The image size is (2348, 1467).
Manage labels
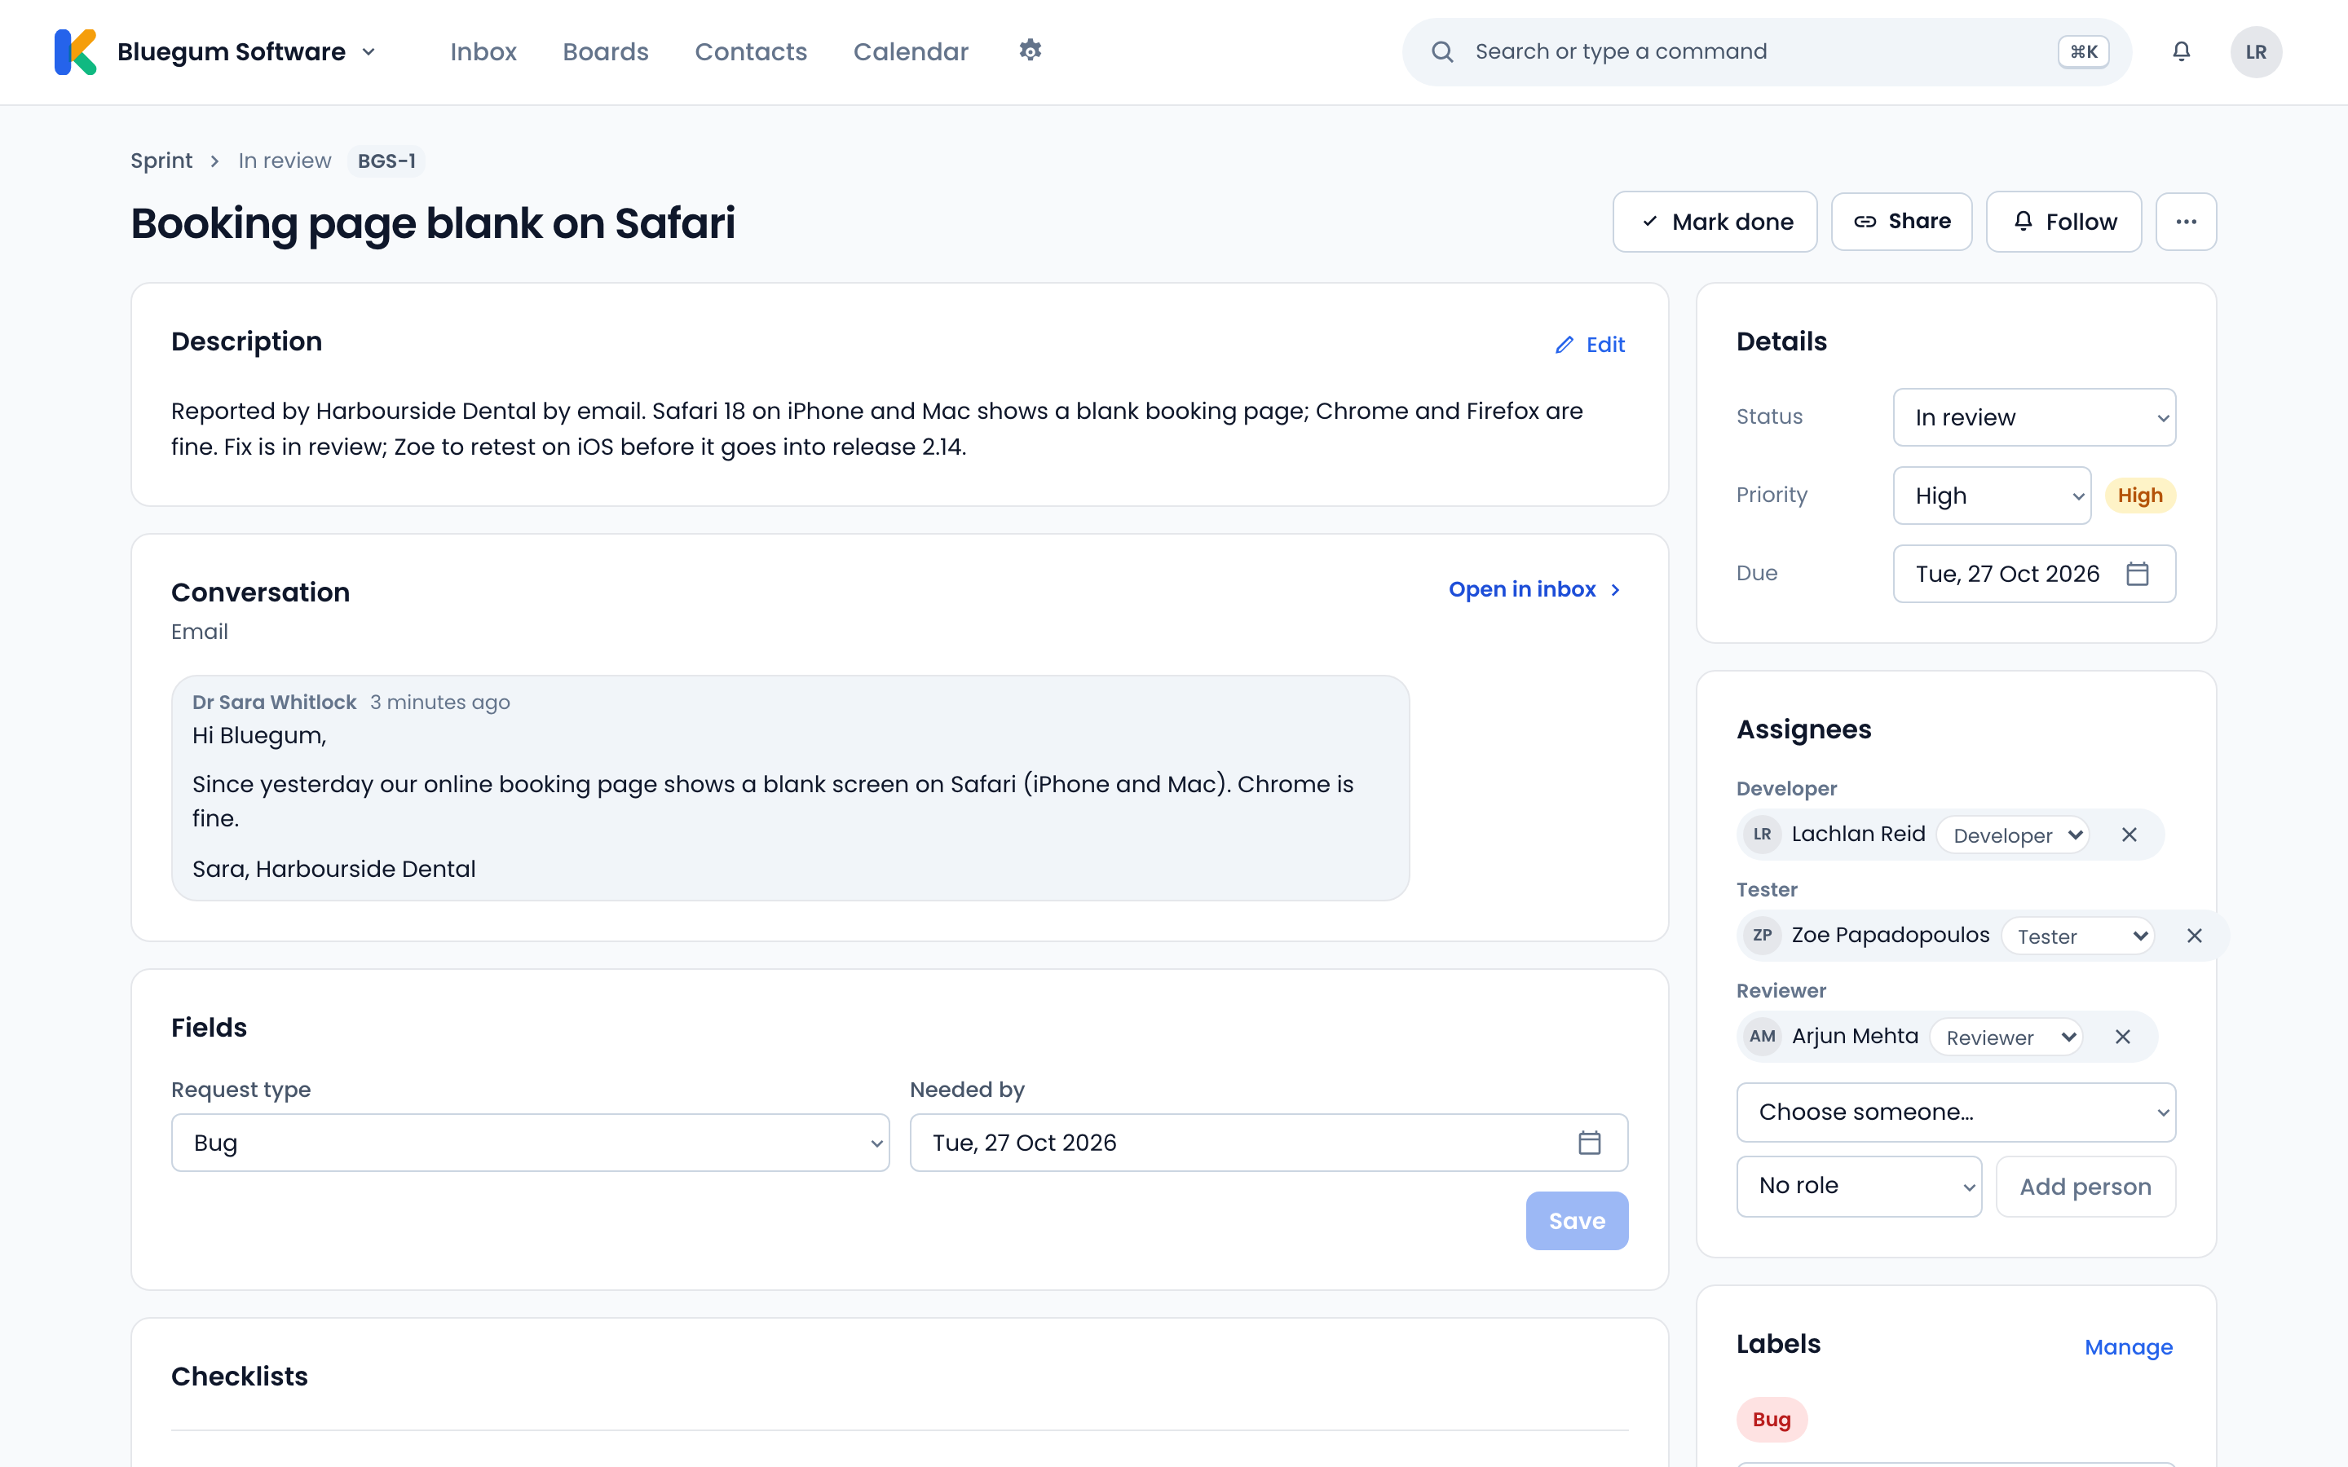[2128, 1346]
